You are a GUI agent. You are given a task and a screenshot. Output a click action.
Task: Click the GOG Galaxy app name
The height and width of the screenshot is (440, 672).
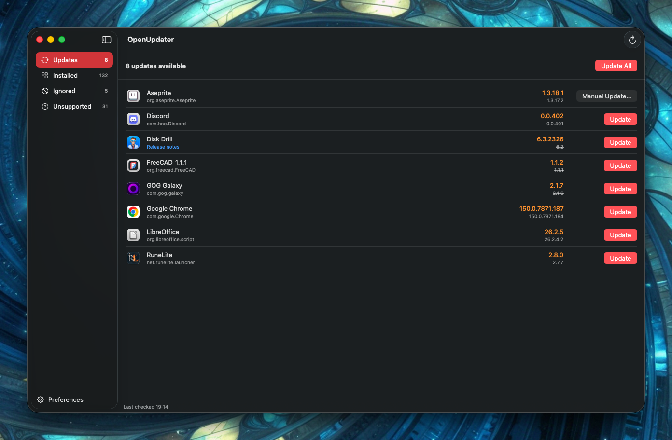164,185
